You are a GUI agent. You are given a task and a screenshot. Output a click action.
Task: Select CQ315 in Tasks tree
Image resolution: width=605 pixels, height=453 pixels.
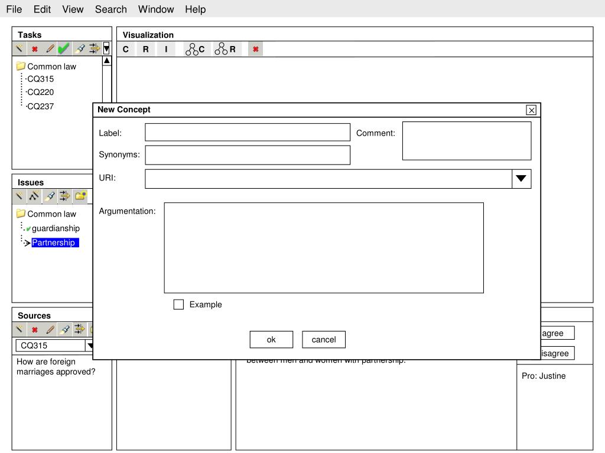41,79
